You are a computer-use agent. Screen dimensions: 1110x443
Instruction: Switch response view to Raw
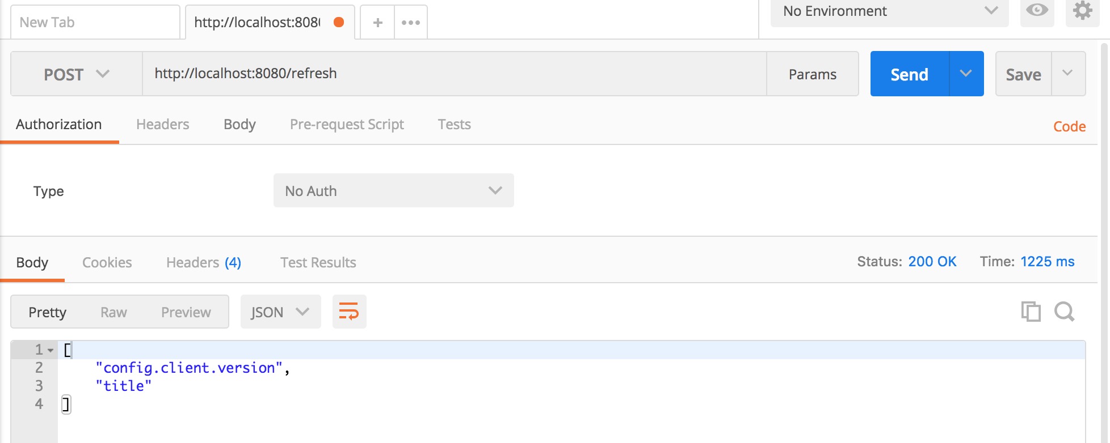(x=113, y=312)
